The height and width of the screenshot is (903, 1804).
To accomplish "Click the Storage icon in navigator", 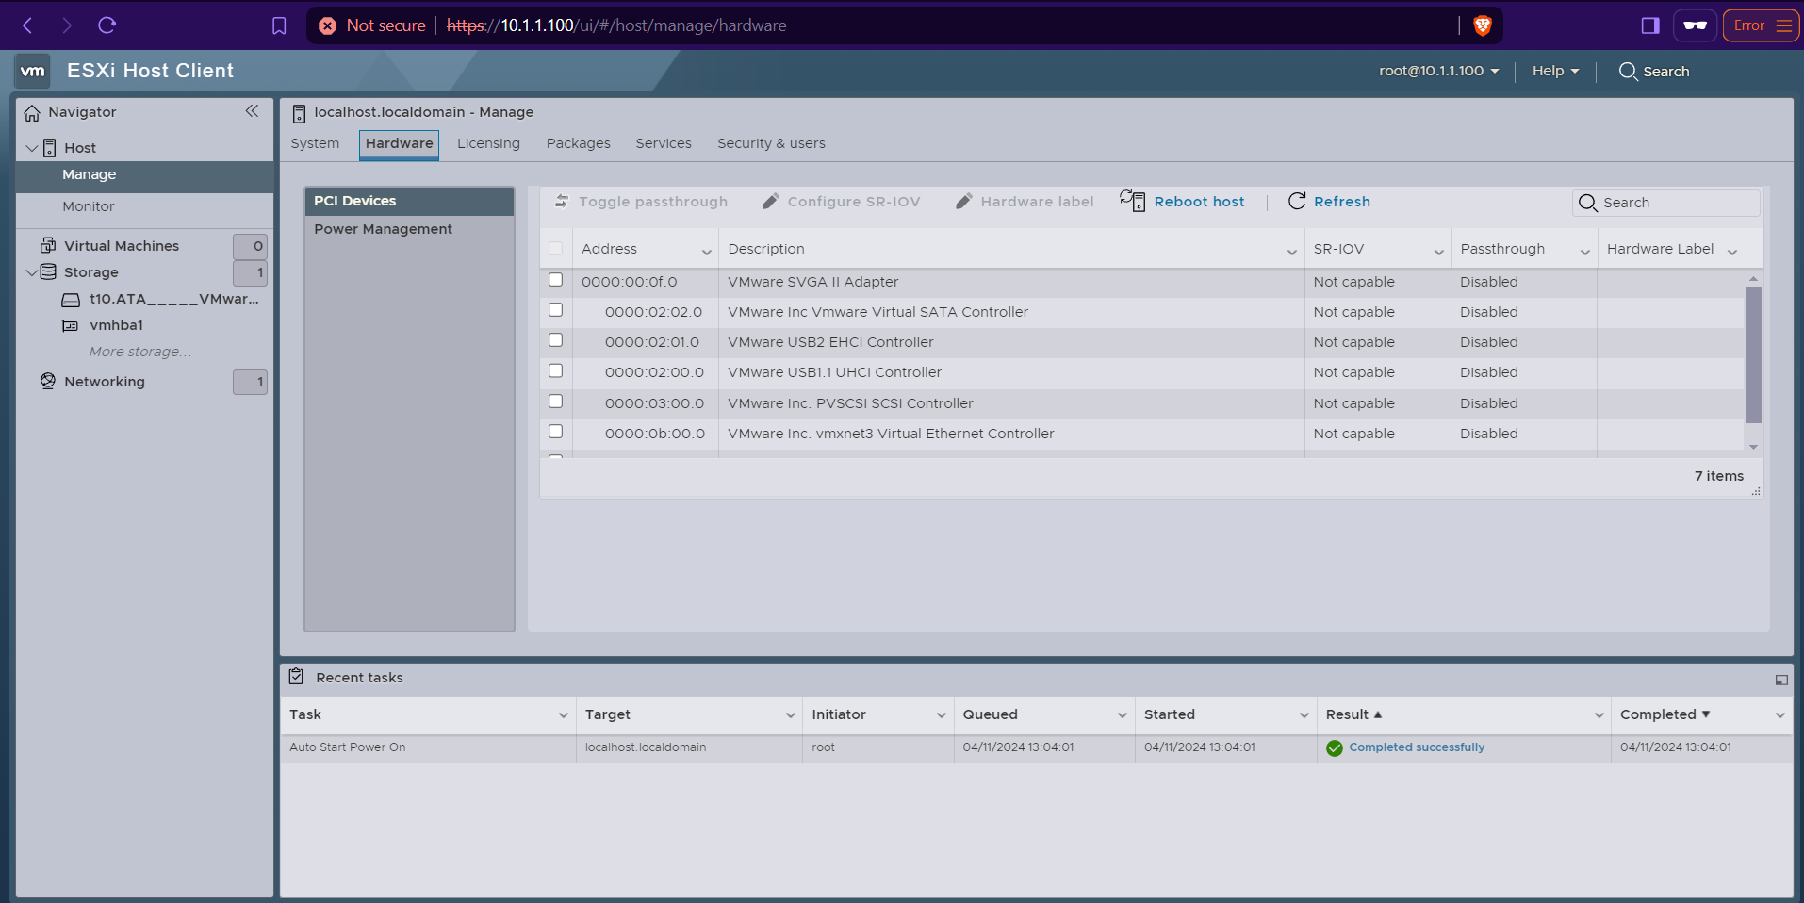I will pos(48,271).
